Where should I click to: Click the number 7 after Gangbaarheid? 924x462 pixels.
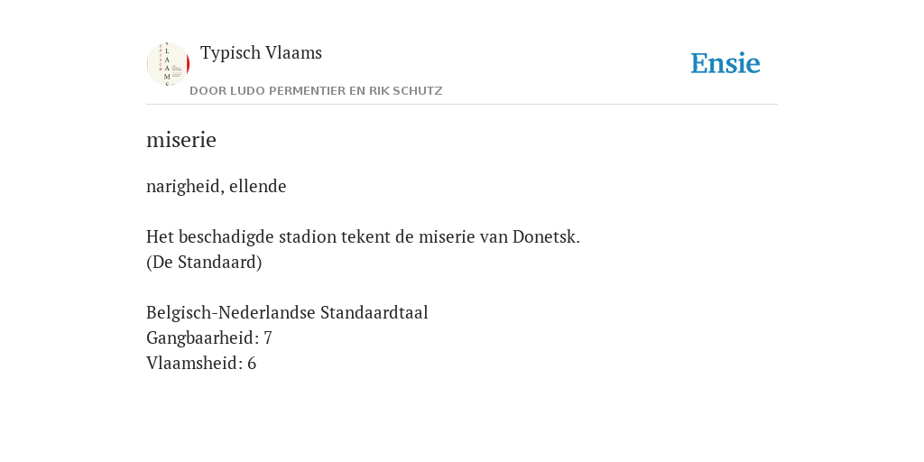click(x=267, y=337)
